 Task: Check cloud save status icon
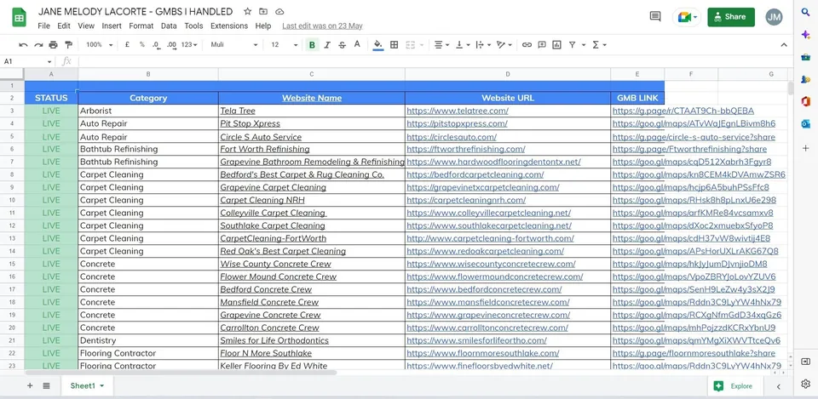pyautogui.click(x=279, y=11)
